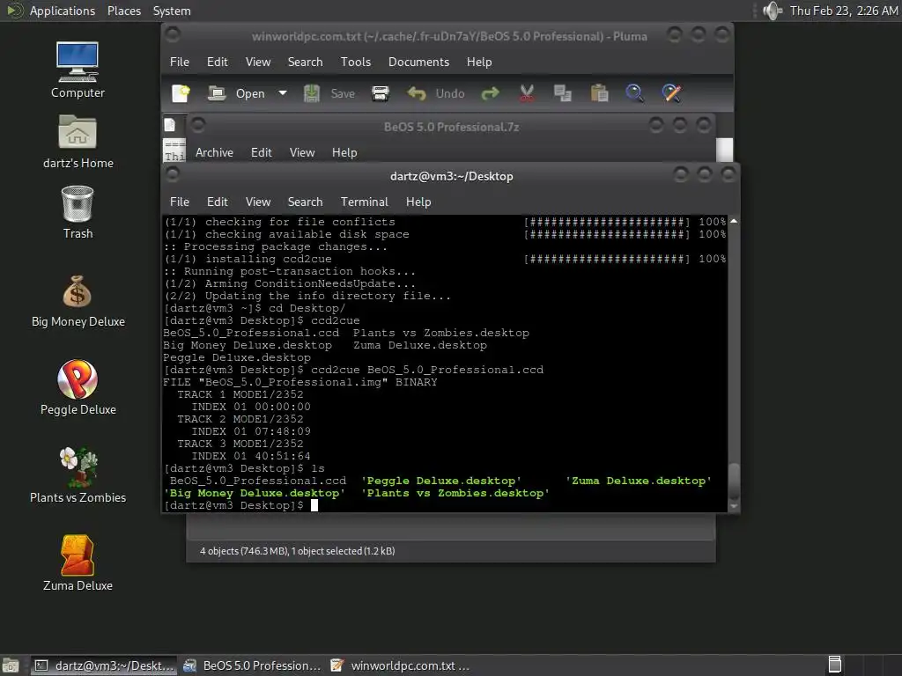This screenshot has height=676, width=902.
Task: Open Pluma's Help menu
Action: pyautogui.click(x=478, y=62)
